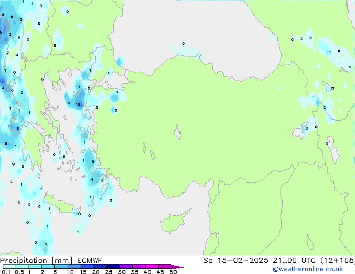Select the 0.5–1 mm legend color swatch
Image resolution: width=355 pixels, height=274 pixels.
pos(22,267)
